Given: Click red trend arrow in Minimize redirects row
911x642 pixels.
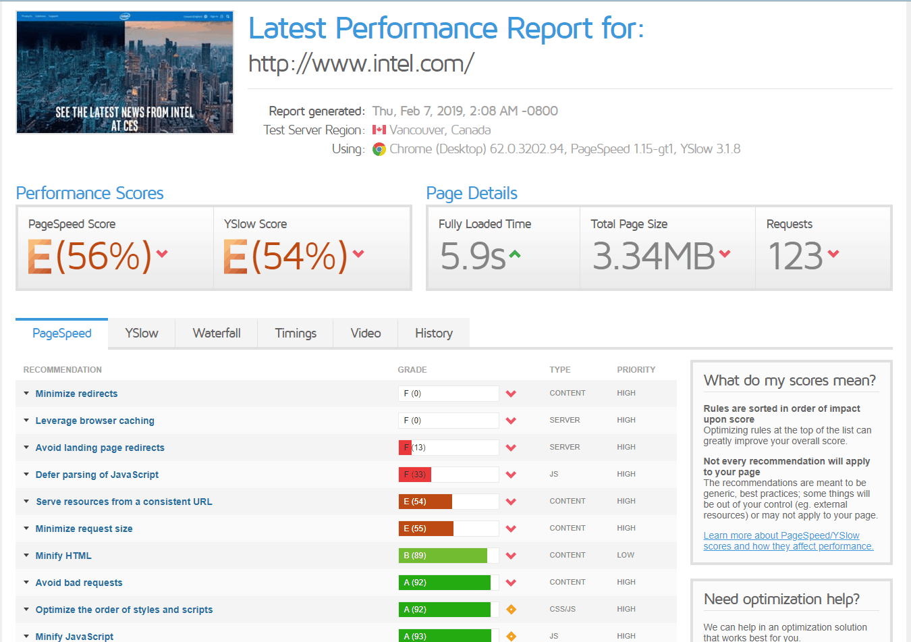Looking at the screenshot, I should [x=511, y=394].
